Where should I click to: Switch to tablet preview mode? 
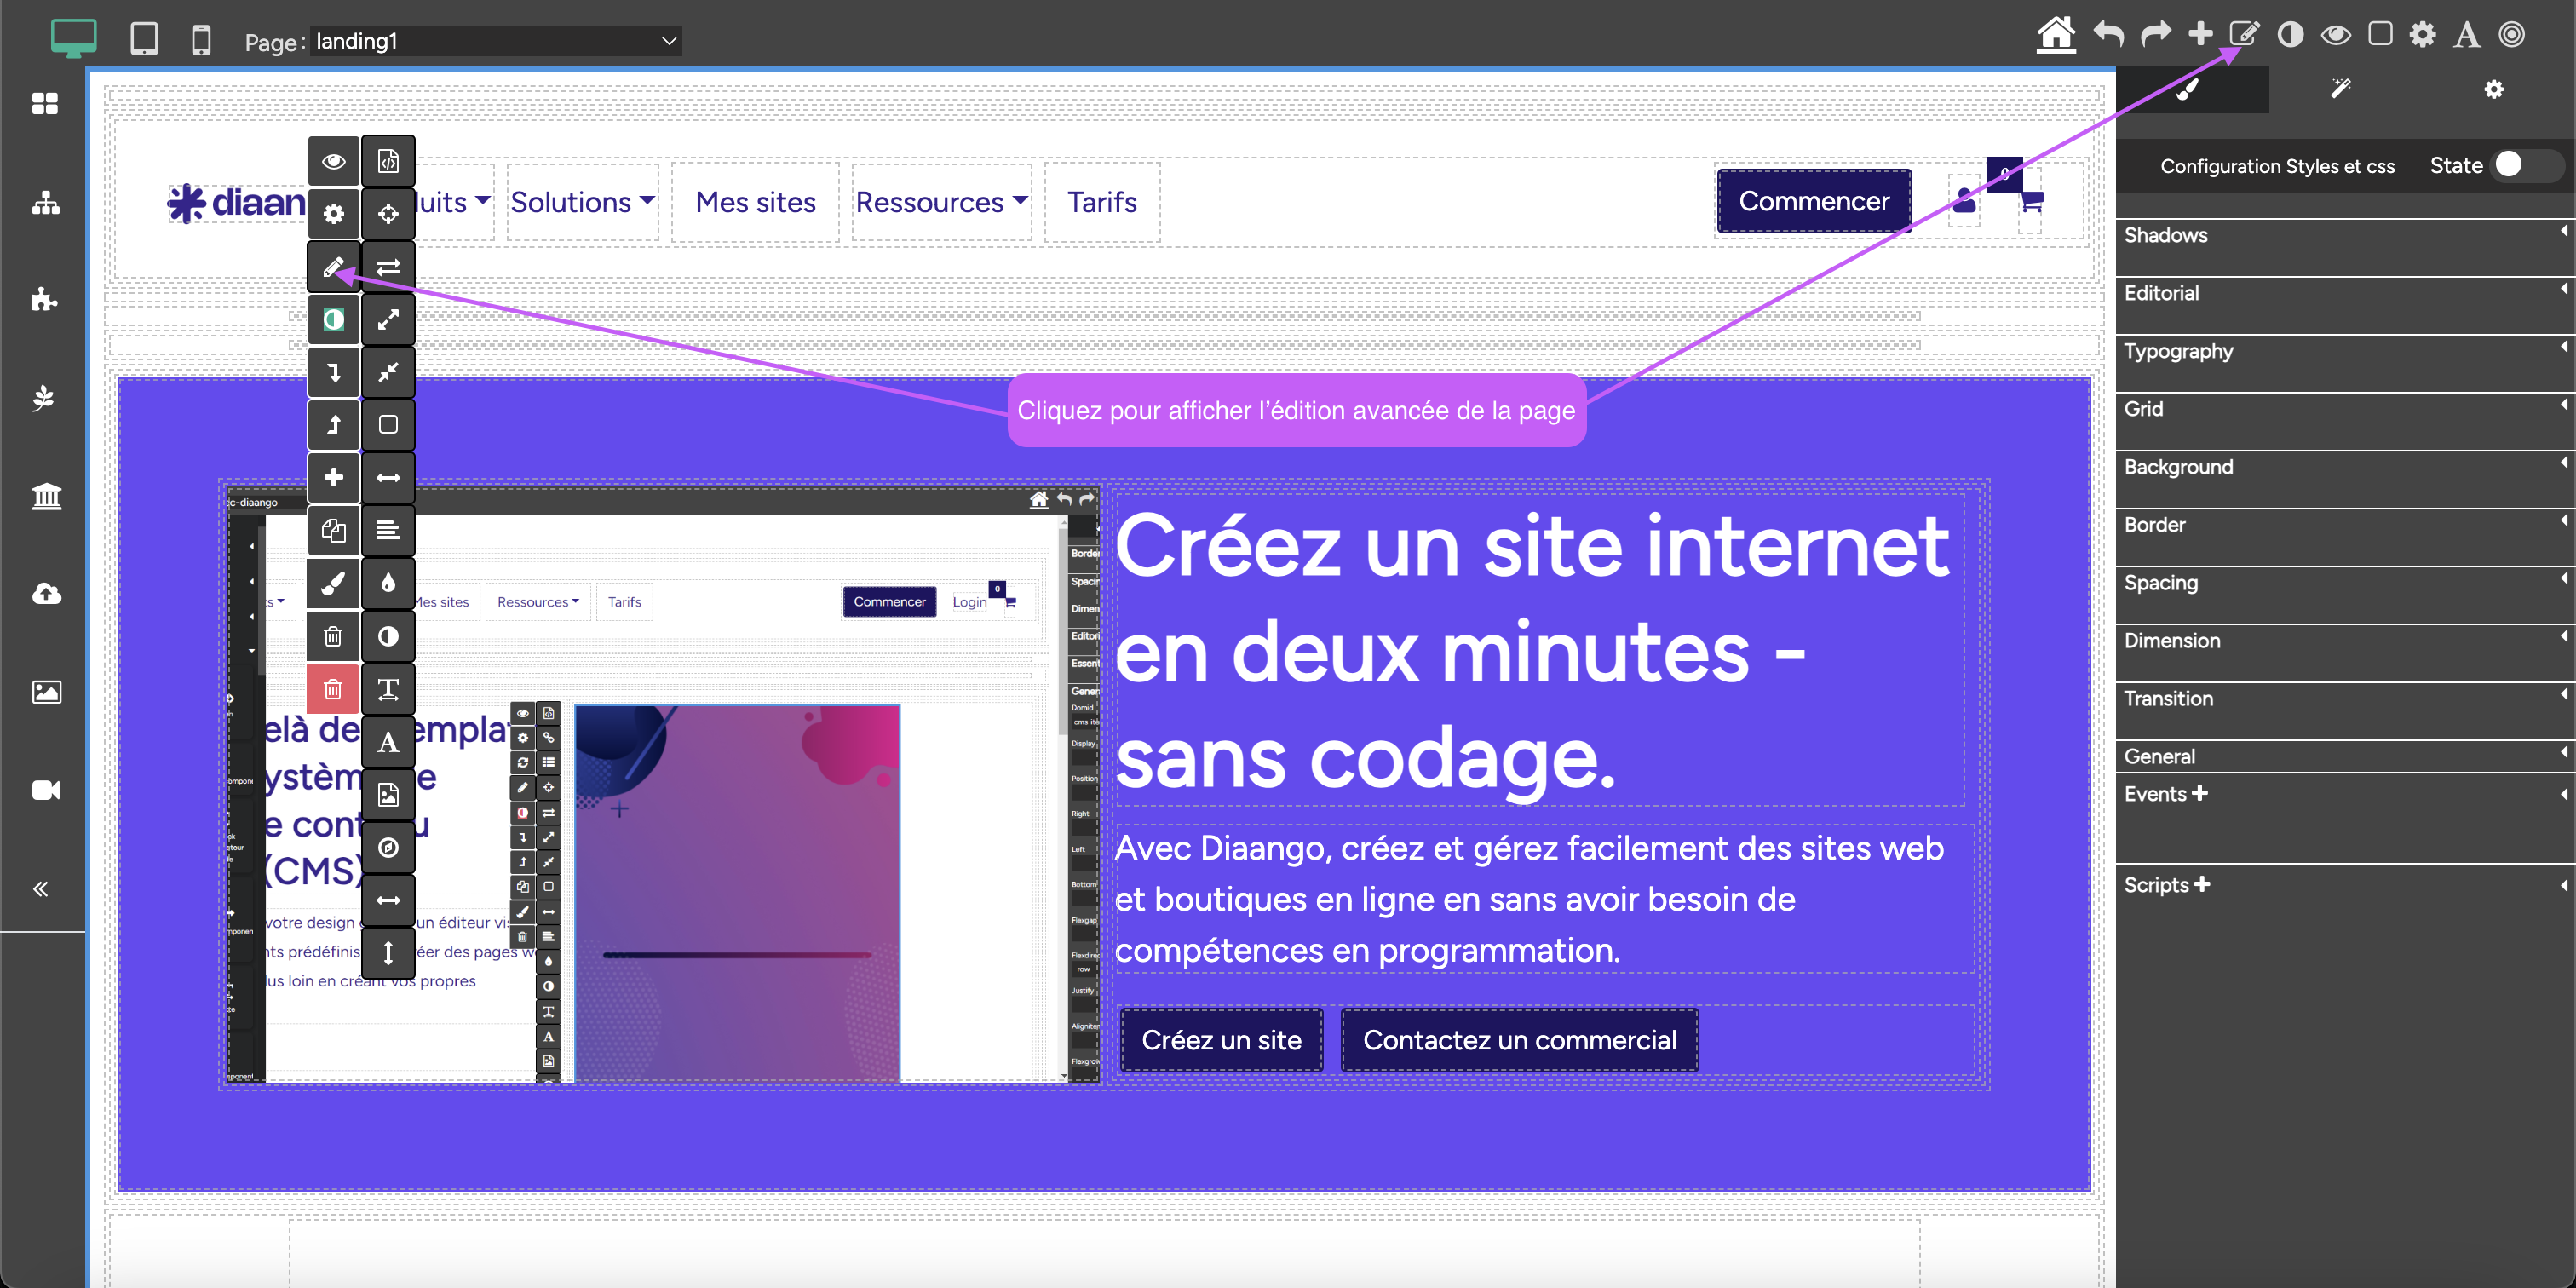point(144,39)
